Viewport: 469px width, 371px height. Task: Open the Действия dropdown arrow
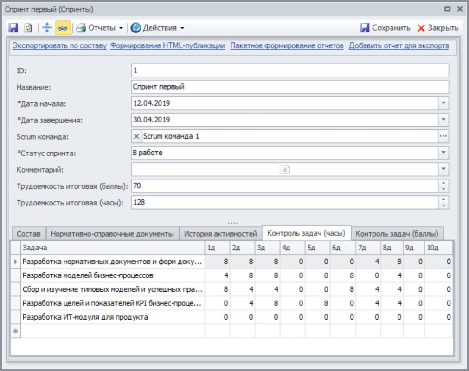(x=182, y=28)
